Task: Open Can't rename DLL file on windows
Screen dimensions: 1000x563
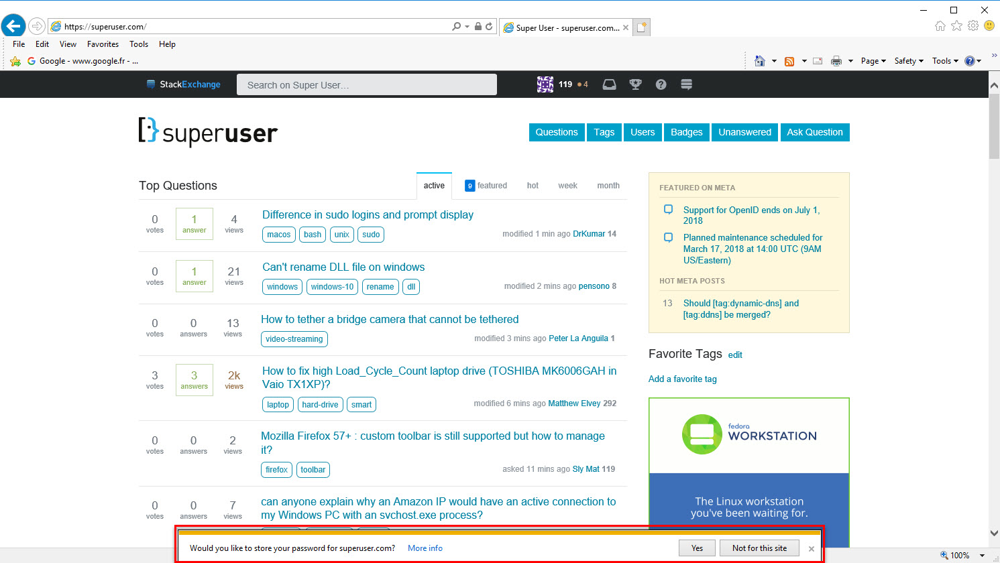Action: pos(343,267)
